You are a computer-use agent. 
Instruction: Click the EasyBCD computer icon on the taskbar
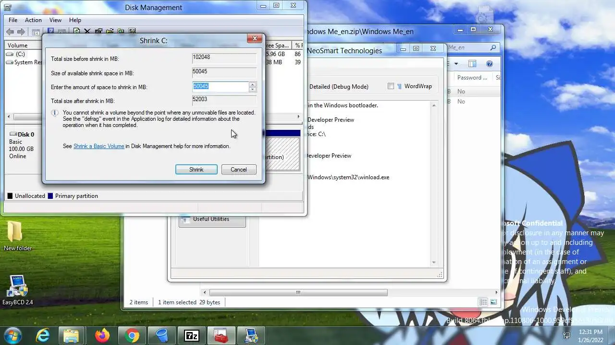click(x=251, y=335)
